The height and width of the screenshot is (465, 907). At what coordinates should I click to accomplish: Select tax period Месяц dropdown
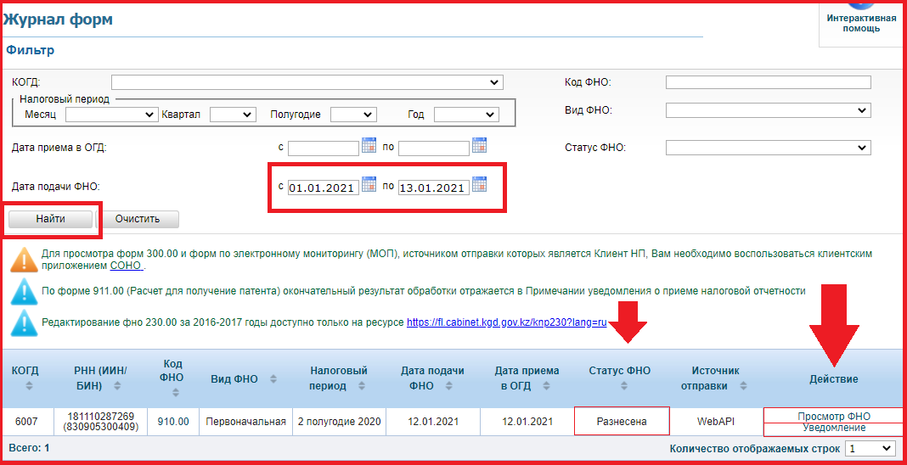pyautogui.click(x=110, y=115)
